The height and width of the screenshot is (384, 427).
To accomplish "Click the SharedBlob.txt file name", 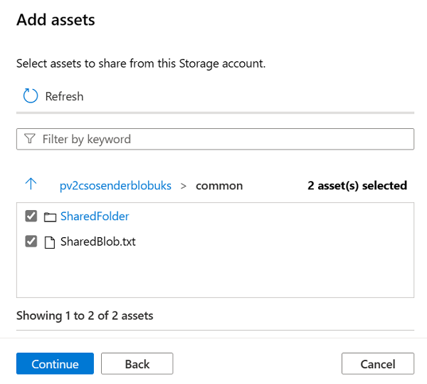I will point(98,242).
